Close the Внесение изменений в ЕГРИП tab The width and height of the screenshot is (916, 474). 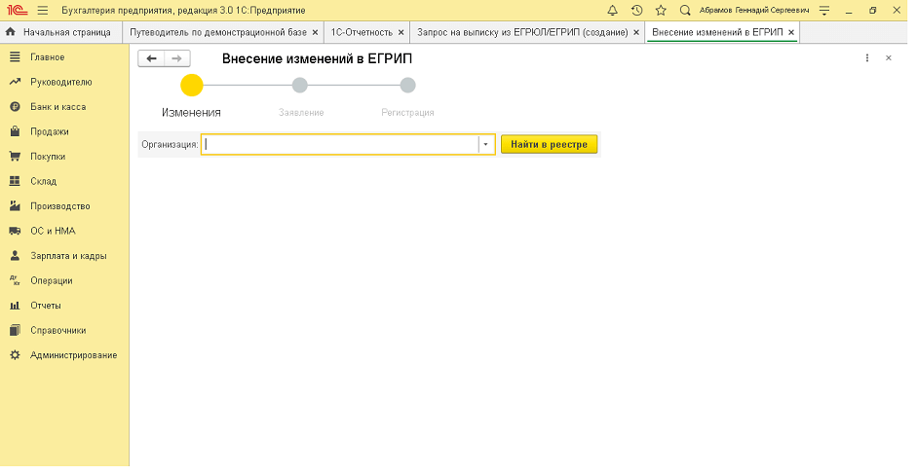[x=791, y=33]
